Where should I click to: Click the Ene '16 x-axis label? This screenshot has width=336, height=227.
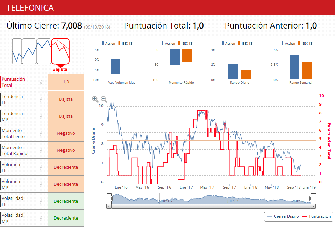tap(121, 187)
